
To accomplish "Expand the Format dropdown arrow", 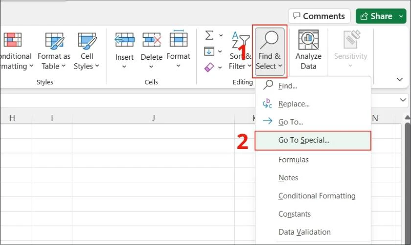I will 178,66.
